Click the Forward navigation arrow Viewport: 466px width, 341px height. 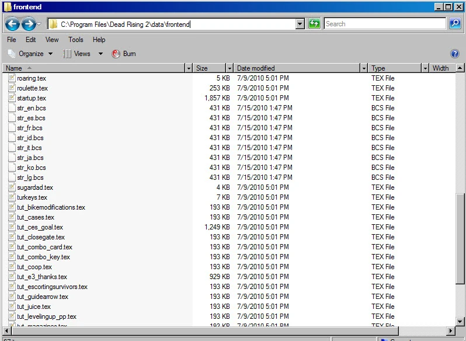tap(29, 24)
